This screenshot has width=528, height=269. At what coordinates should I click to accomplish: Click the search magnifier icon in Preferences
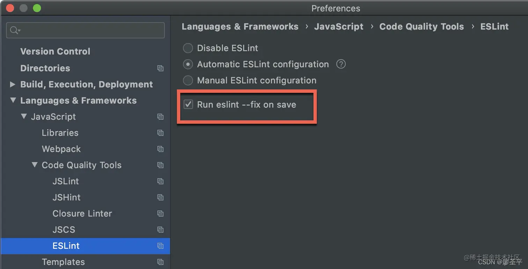(x=14, y=30)
